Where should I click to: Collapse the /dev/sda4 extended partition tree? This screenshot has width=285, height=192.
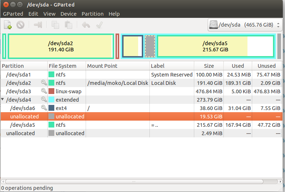tap(3, 100)
